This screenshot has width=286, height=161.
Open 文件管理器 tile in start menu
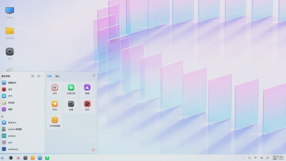pyautogui.click(x=55, y=121)
